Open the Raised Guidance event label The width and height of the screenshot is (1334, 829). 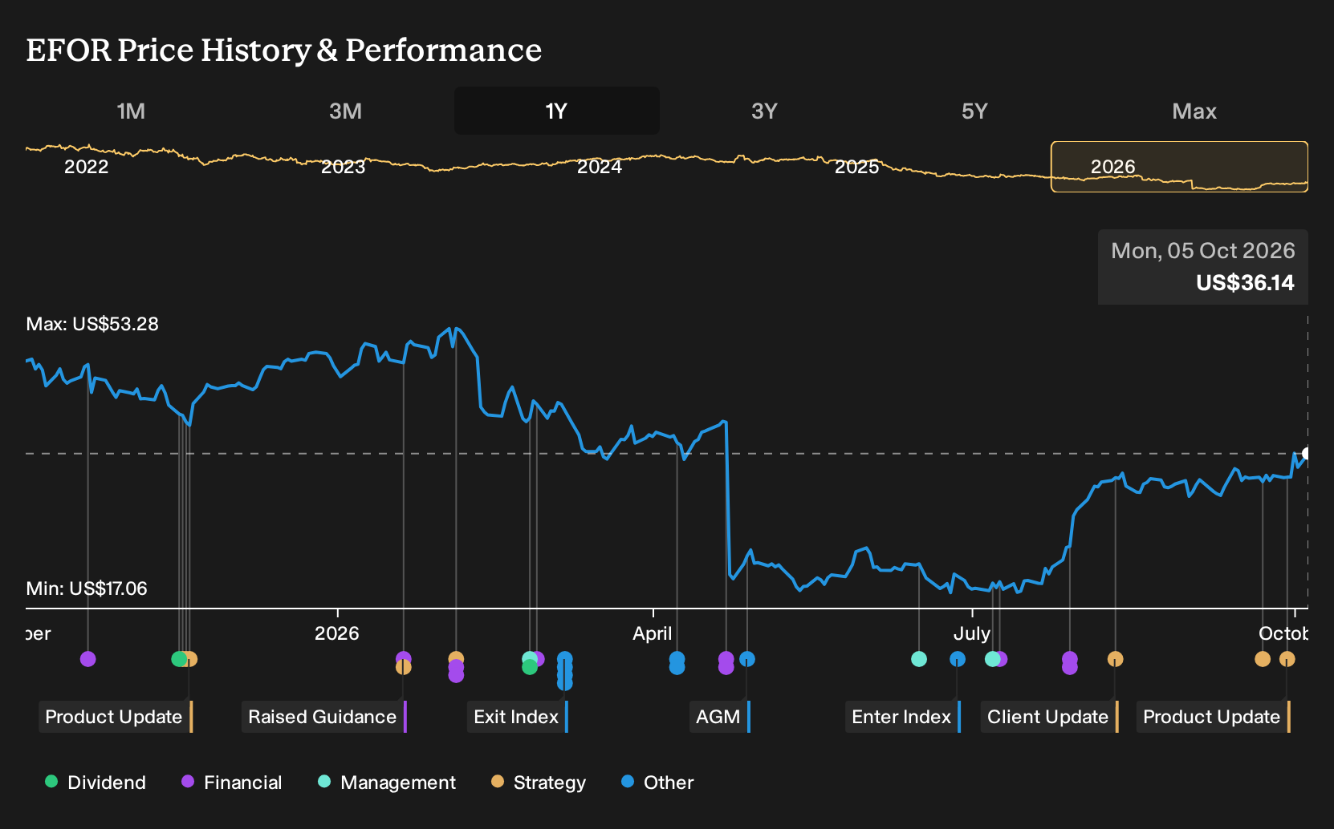[x=323, y=717]
